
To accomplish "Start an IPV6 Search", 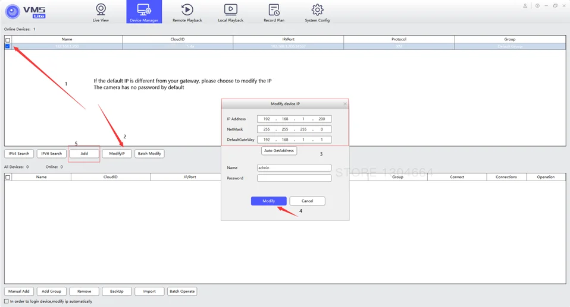I will pyautogui.click(x=51, y=153).
